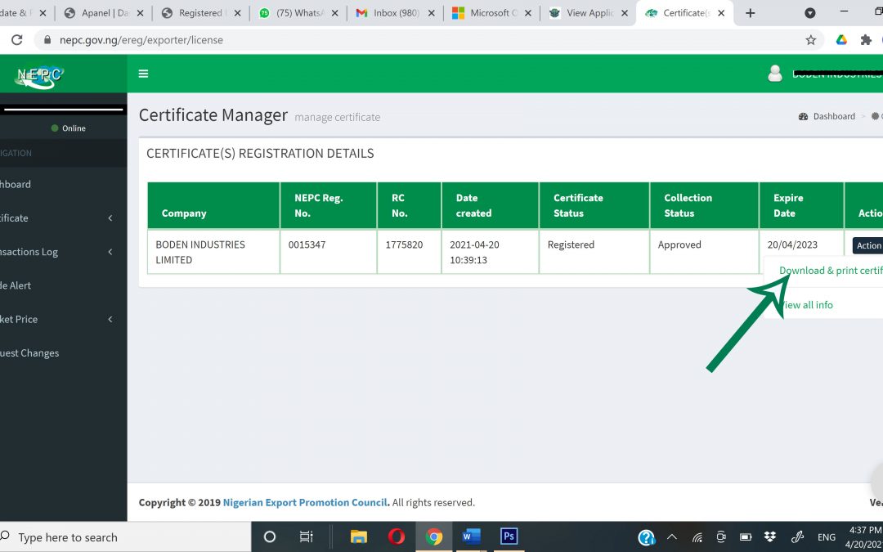
Task: Close the Certificate browser tab
Action: pyautogui.click(x=721, y=13)
